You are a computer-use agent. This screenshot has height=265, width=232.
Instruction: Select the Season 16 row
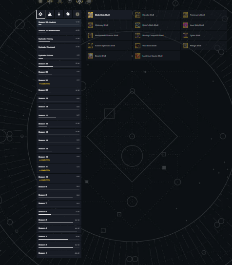(x=59, y=124)
